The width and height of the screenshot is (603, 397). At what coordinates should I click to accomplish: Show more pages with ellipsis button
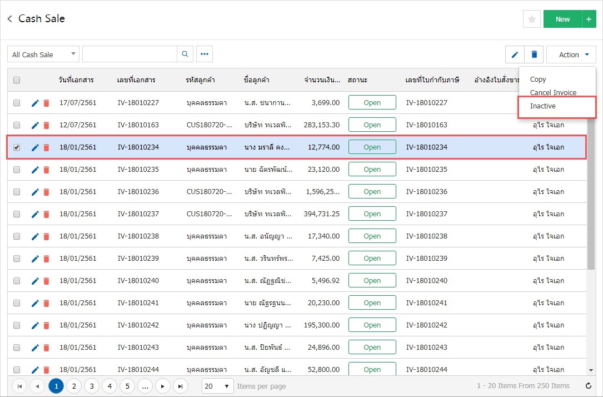click(x=145, y=386)
